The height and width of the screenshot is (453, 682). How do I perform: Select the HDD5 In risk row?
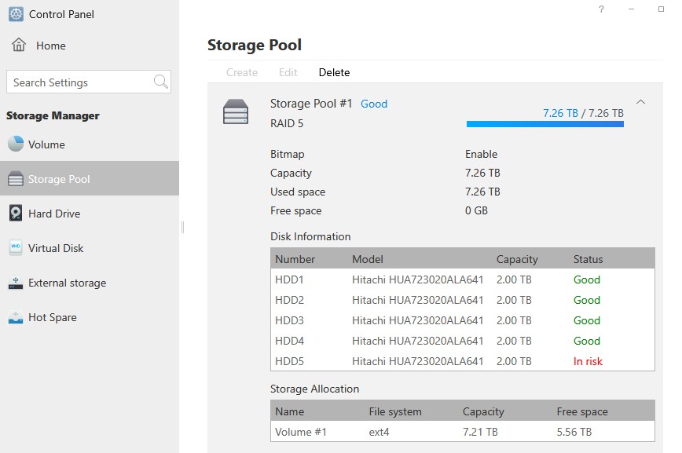pos(462,361)
